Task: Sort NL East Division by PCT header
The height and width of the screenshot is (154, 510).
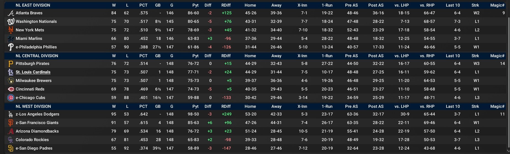Action: tap(143, 5)
